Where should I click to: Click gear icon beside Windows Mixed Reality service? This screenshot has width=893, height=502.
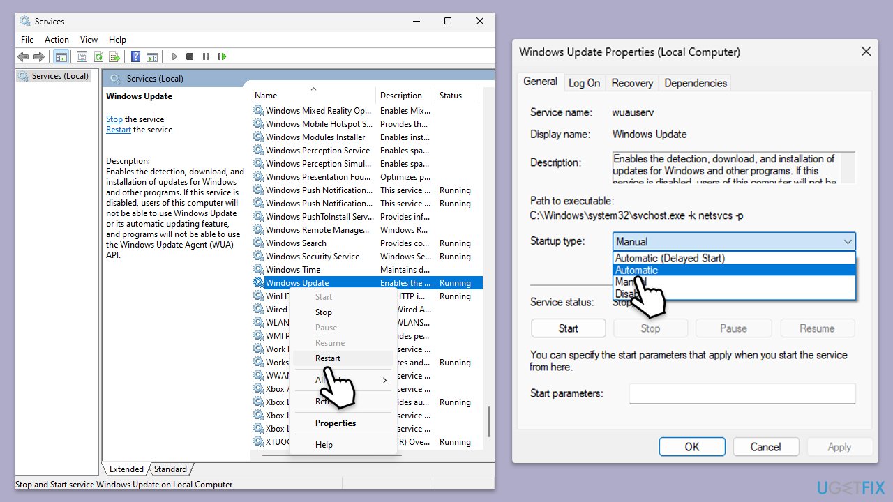[259, 111]
